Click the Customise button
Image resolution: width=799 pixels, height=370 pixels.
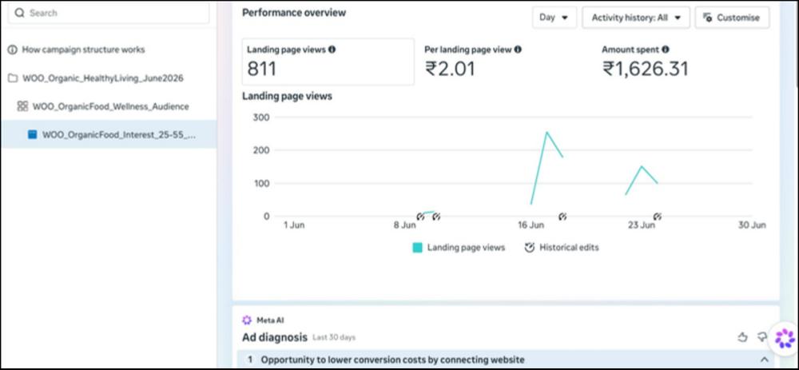(x=732, y=18)
